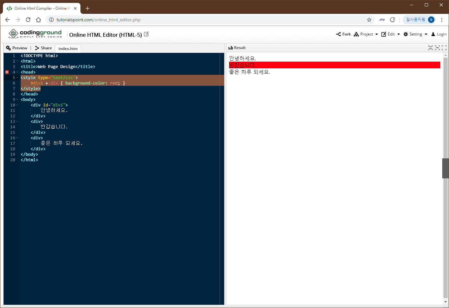
Task: Click line number 12 in the gutter
Action: click(x=13, y=116)
